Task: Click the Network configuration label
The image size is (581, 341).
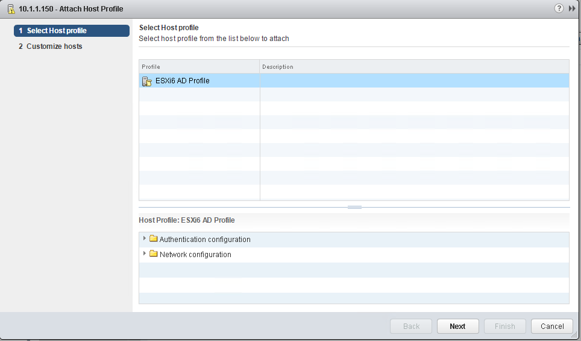Action: pyautogui.click(x=195, y=255)
